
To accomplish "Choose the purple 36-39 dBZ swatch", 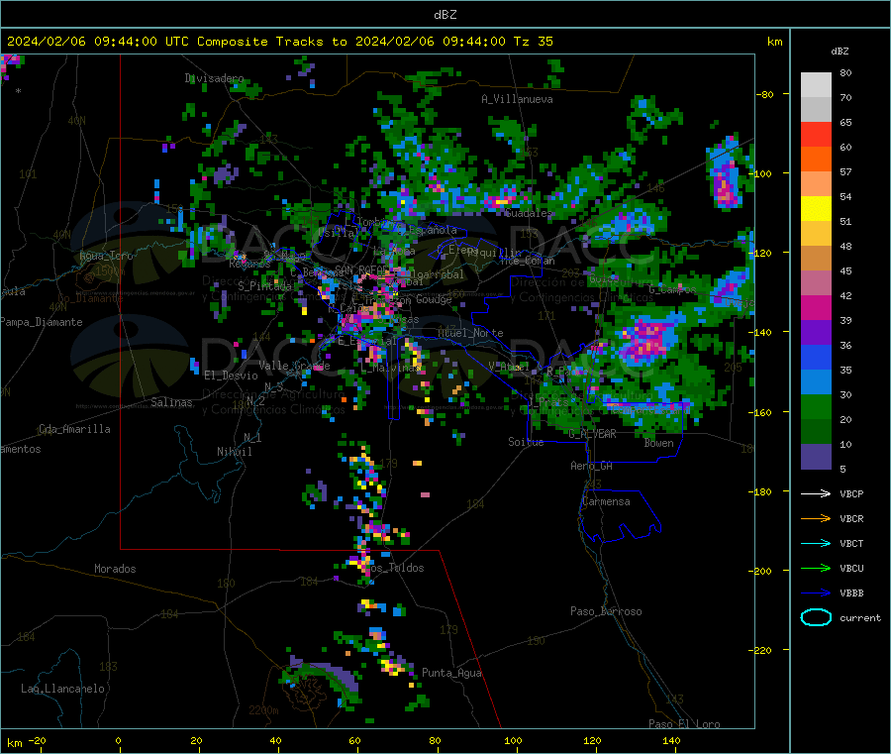I will (x=816, y=333).
